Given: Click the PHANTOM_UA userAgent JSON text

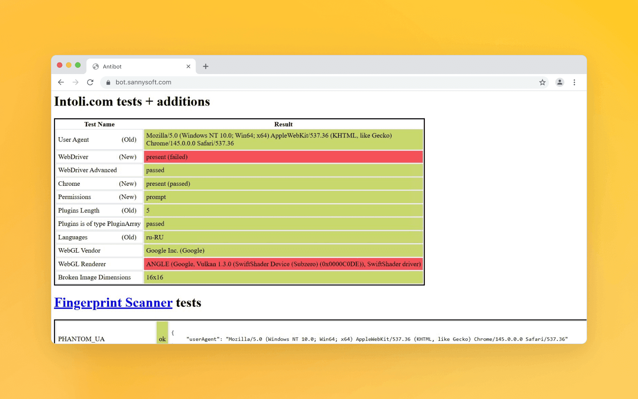Looking at the screenshot, I should click(x=377, y=339).
